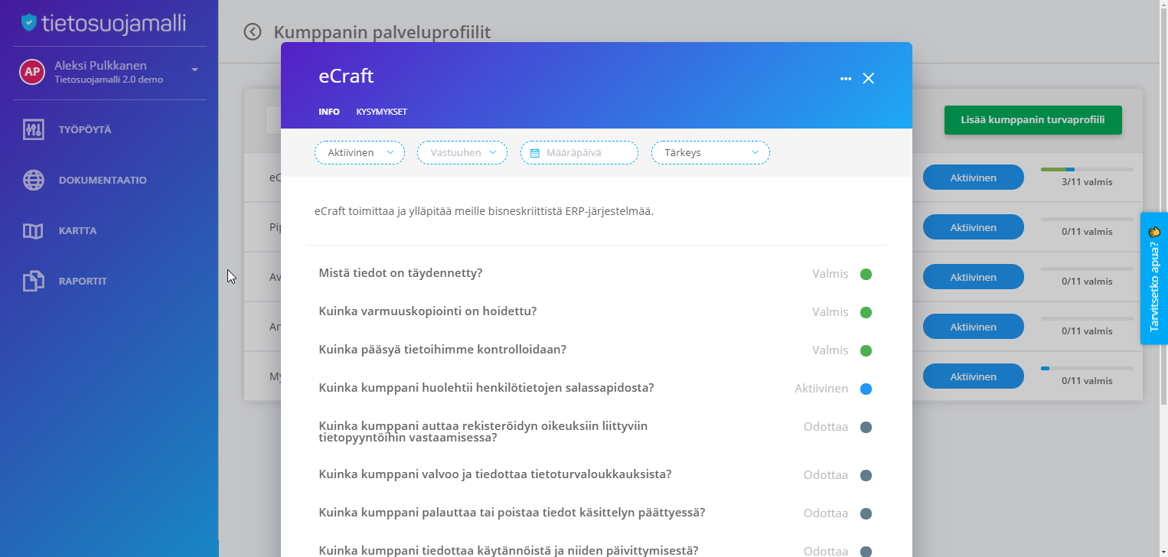Screen dimensions: 1168x557
Task: Click Aktiivinen button in row starting "An"
Action: pyautogui.click(x=974, y=327)
